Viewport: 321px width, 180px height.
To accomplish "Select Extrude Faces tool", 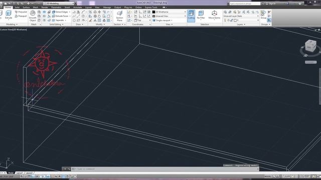I will (60, 16).
